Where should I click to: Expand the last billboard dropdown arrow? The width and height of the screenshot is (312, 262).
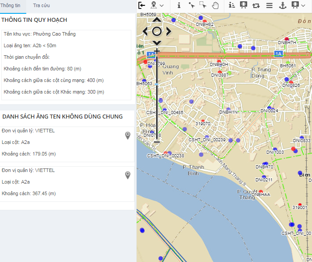[x=303, y=5]
